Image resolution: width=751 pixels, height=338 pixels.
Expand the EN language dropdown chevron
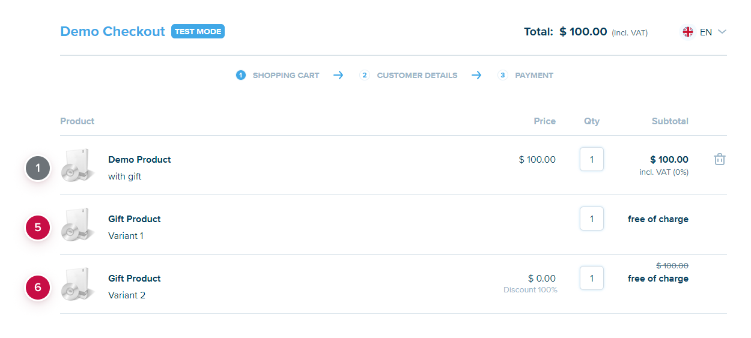[722, 32]
